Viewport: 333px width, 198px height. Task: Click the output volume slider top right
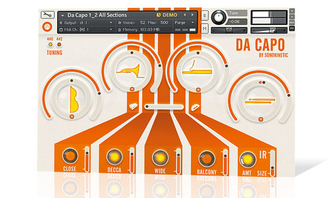(269, 31)
